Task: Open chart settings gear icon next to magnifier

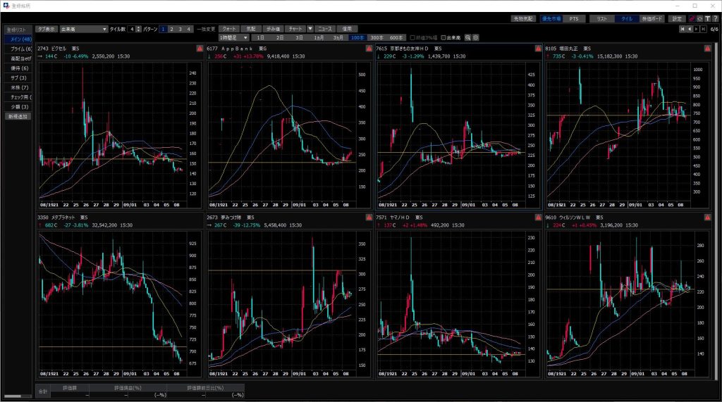Action: pos(476,37)
